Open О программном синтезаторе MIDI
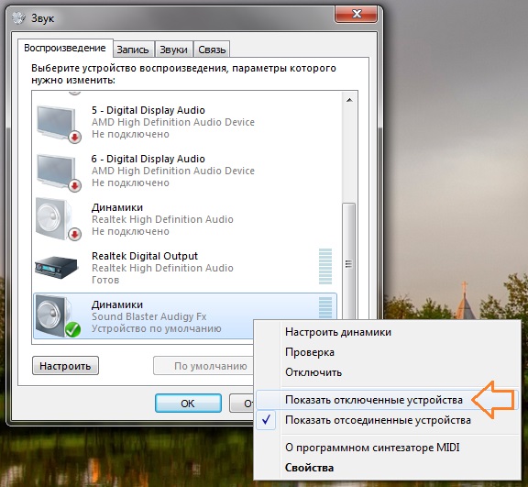 [387, 448]
